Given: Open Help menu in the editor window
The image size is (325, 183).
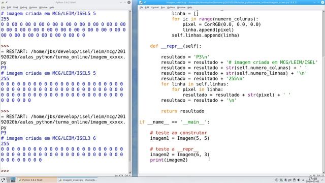Looking at the screenshot, I should pyautogui.click(x=189, y=8).
